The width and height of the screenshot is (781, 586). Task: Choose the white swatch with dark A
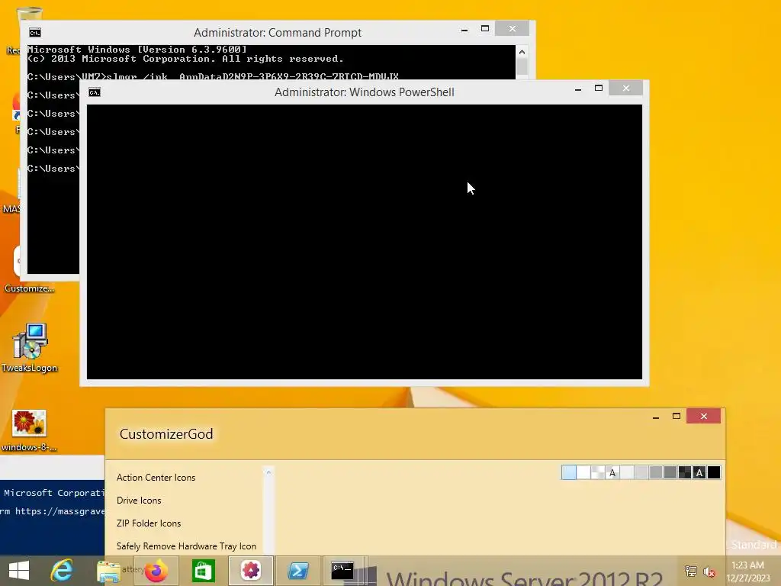612,472
